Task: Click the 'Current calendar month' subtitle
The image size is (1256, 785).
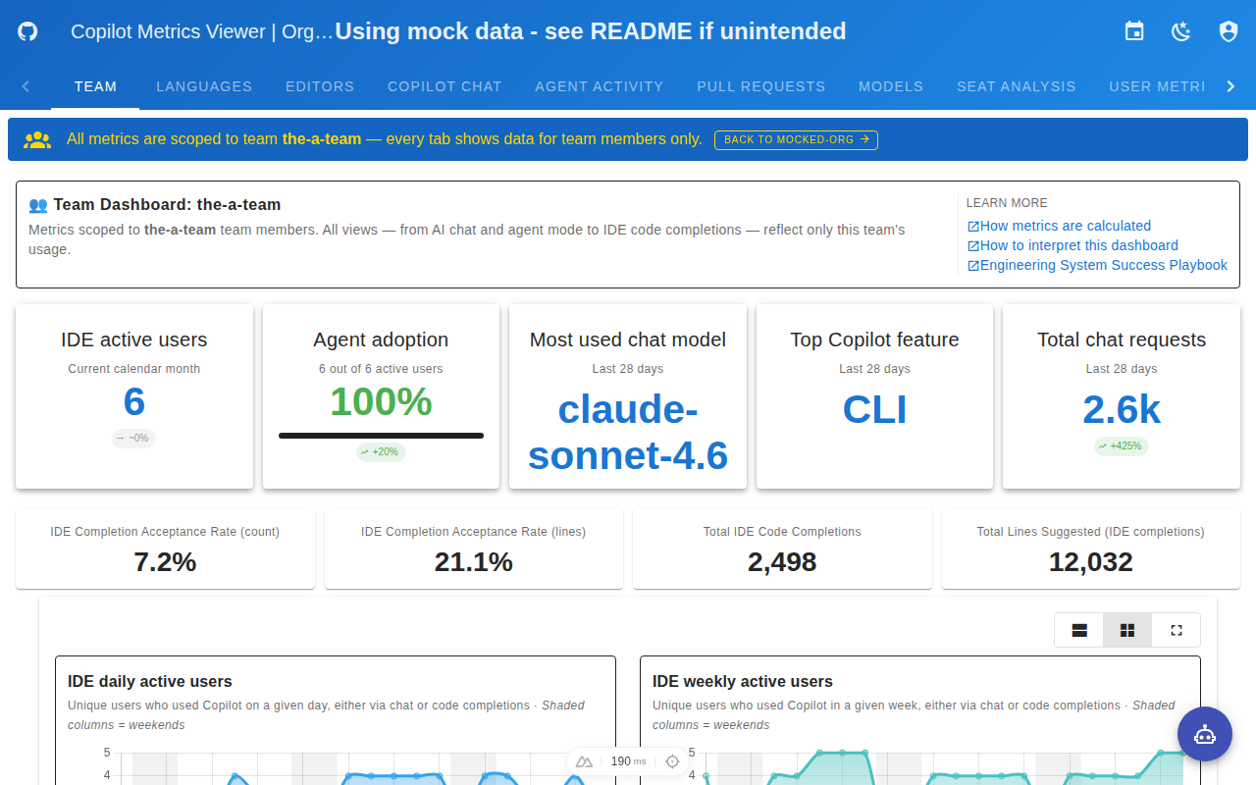Action: [134, 369]
